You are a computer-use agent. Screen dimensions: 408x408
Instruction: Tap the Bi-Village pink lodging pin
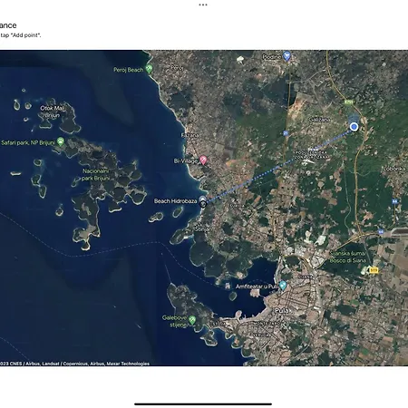(x=203, y=160)
